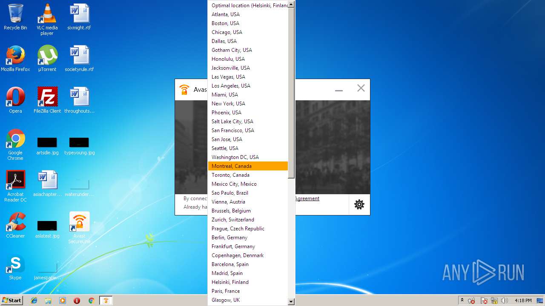Open societyrule.rtf file icon
This screenshot has width=545, height=306.
[x=79, y=59]
